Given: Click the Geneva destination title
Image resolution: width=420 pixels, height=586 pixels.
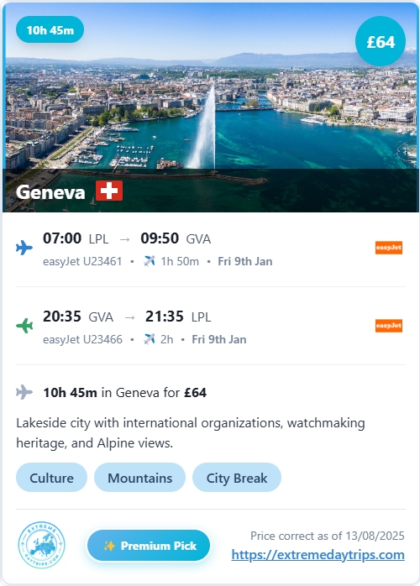Looking at the screenshot, I should click(x=50, y=192).
